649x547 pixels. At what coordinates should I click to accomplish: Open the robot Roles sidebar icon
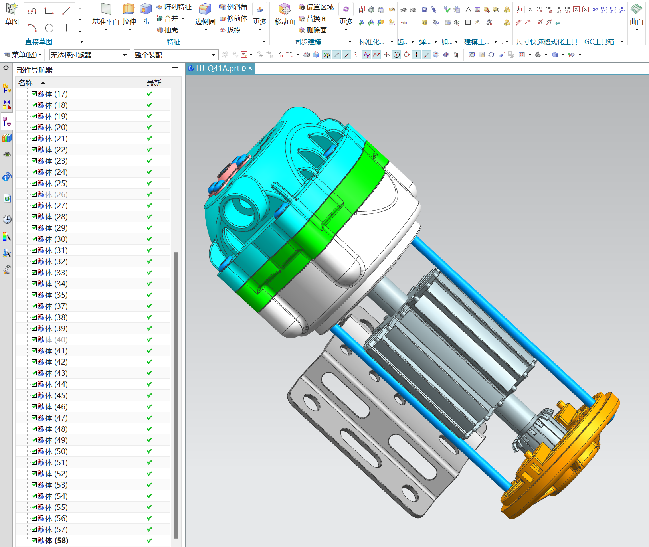pyautogui.click(x=7, y=270)
